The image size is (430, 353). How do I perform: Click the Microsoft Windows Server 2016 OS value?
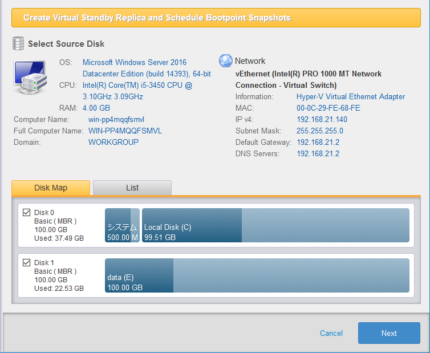click(134, 62)
